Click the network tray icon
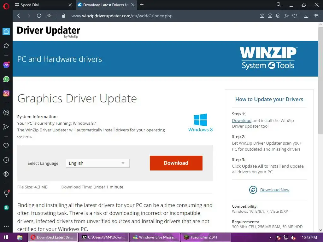Viewport: 323px width, 242px height. pyautogui.click(x=286, y=238)
